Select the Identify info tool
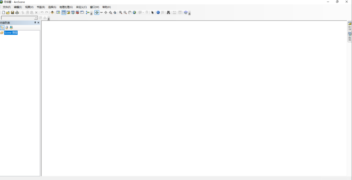 click(158, 12)
